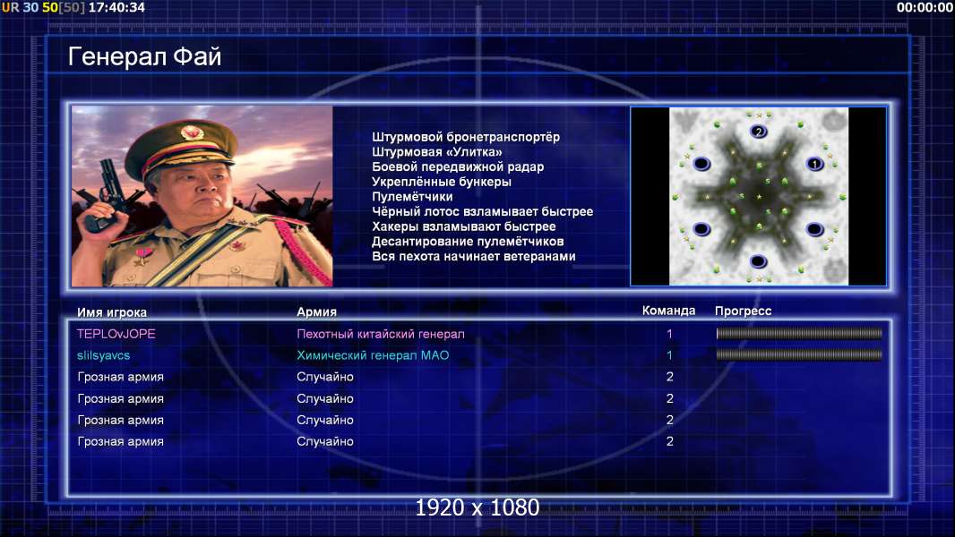Click the 00:00:00 timer in the corner
Screen dimensions: 955x537
925,7
